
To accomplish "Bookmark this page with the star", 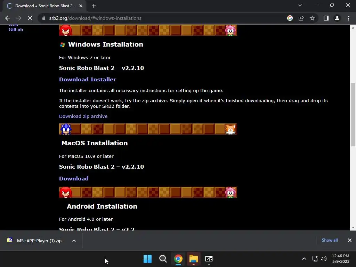I will [x=312, y=18].
